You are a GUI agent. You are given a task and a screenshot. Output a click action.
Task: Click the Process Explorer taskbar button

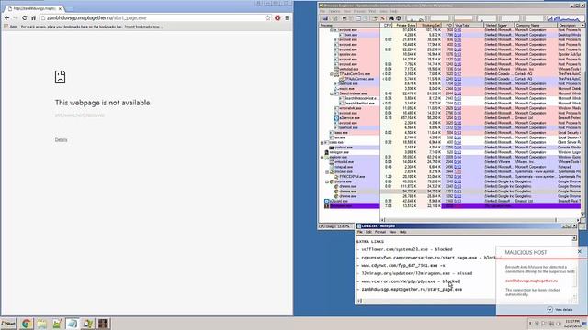click(x=88, y=324)
